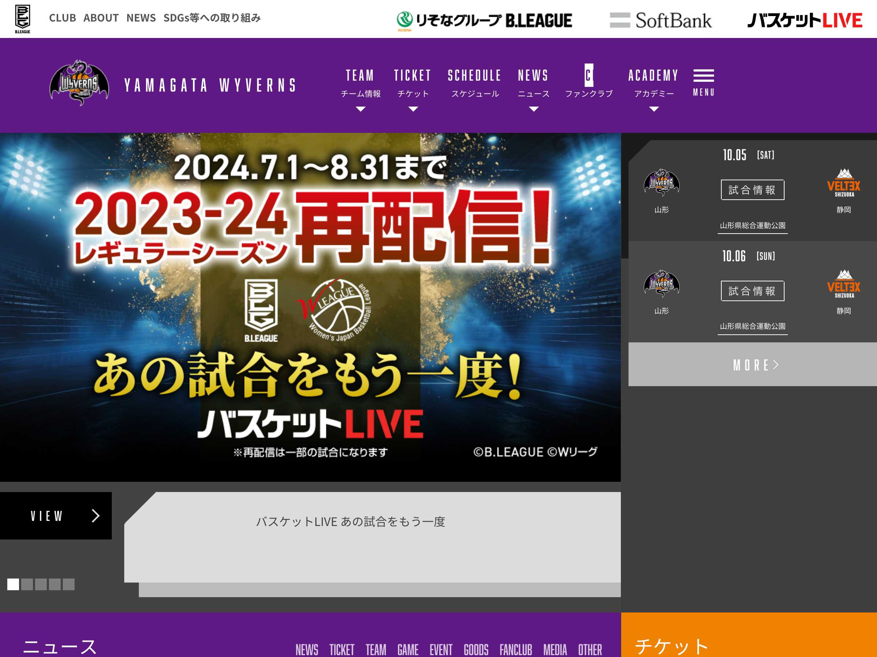Viewport: 877px width, 657px height.
Task: Select the TEAM news filter tab
Action: tap(376, 649)
